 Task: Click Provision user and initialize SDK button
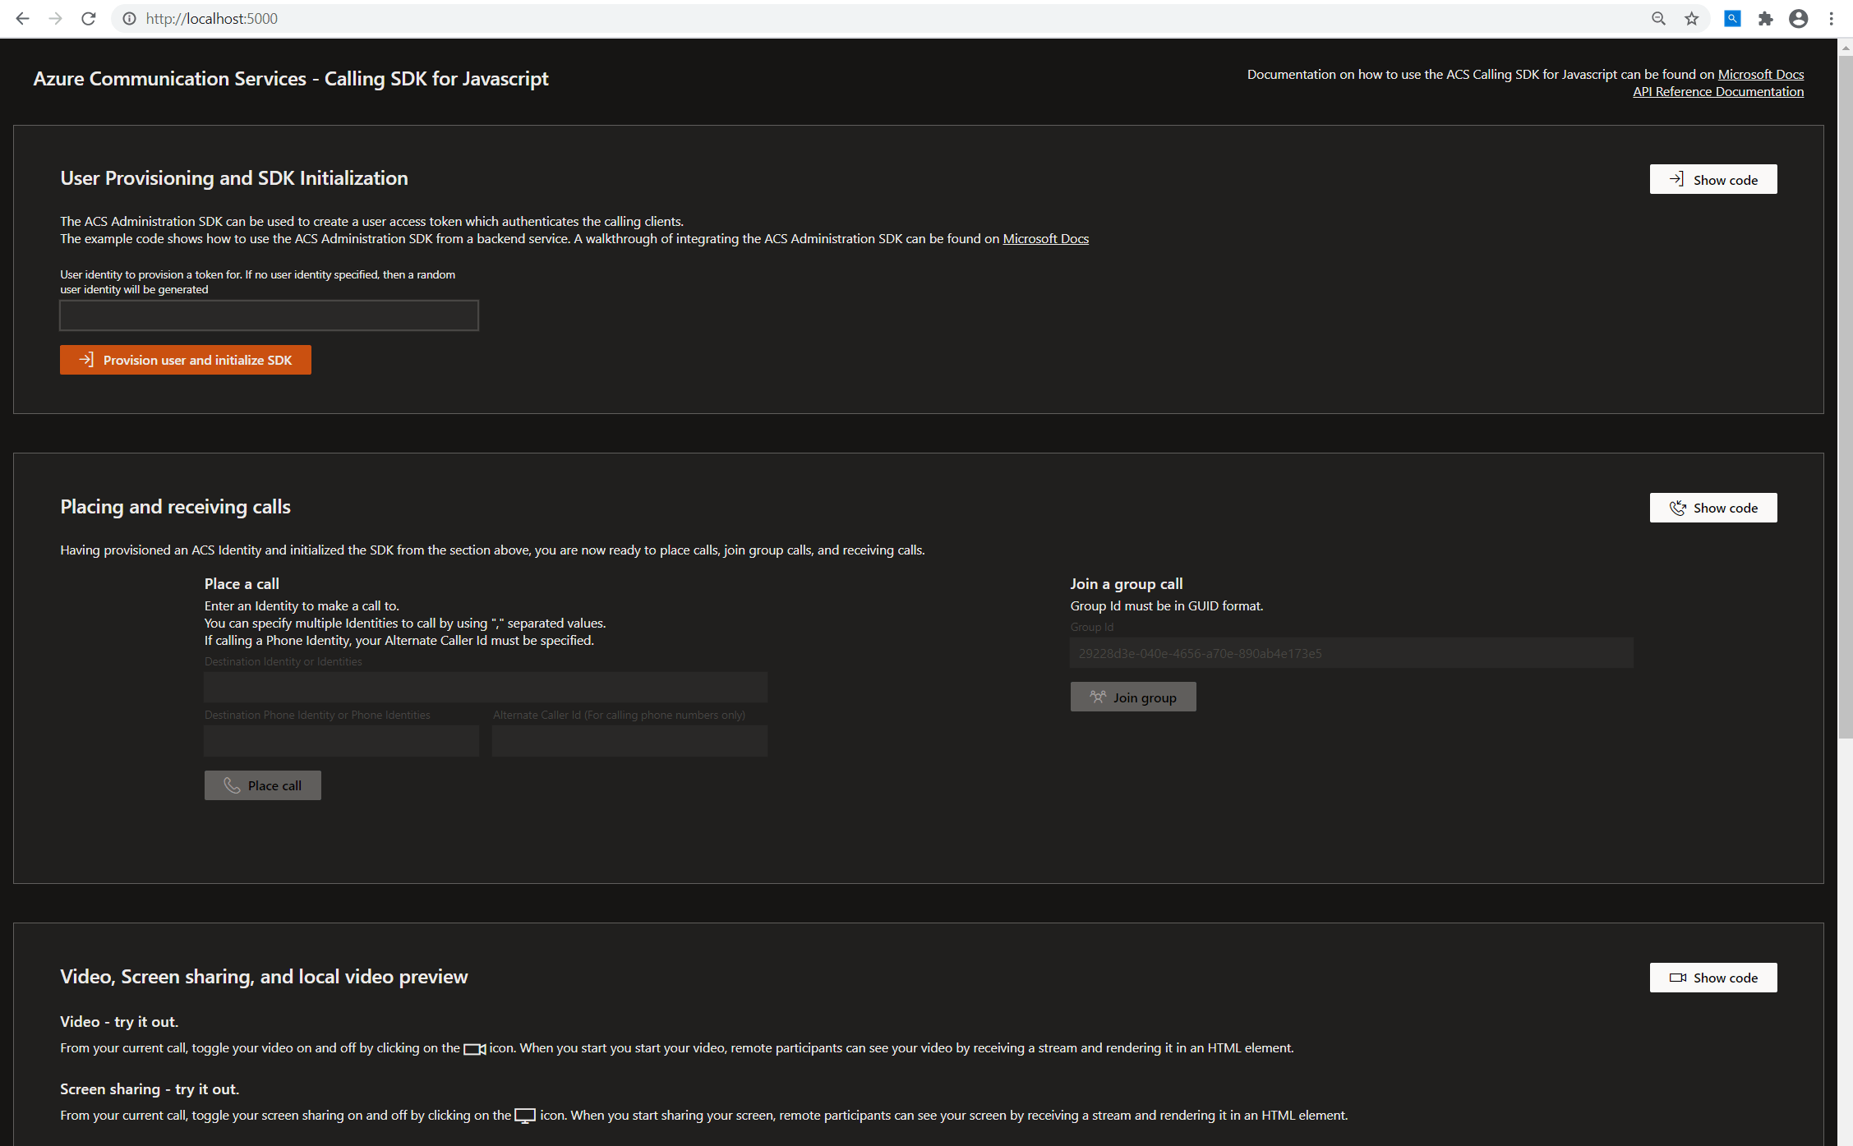click(186, 360)
